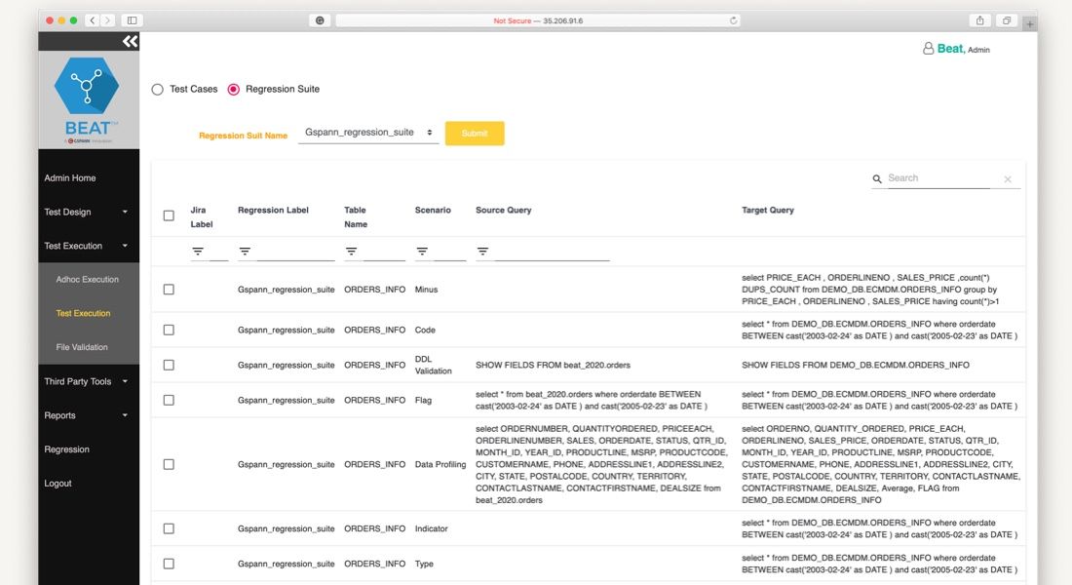Screen dimensions: 1072x585
Task: Collapse the sidebar using the double-chevron icon
Action: coord(129,41)
